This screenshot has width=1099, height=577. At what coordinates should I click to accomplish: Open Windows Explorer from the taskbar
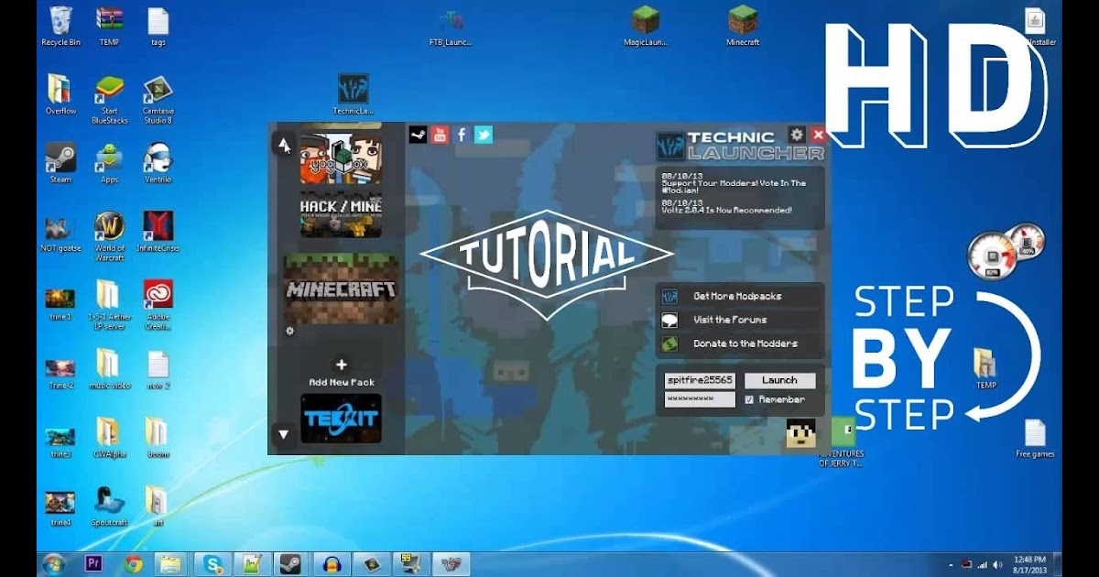170,564
